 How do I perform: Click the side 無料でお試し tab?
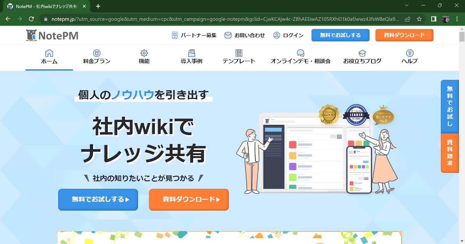point(450,106)
